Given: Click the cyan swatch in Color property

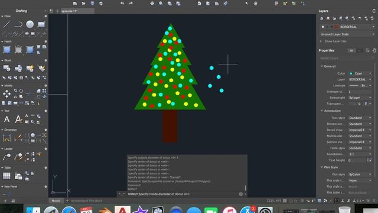Looking at the screenshot, I should [x=351, y=73].
